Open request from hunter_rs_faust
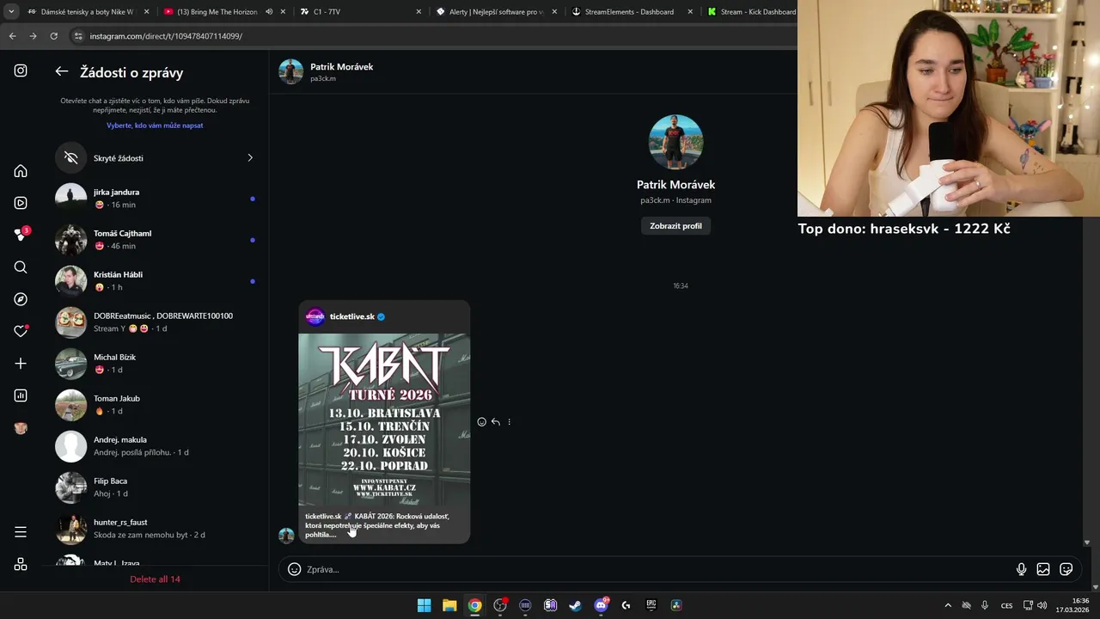Viewport: 1100px width, 619px height. (x=155, y=529)
